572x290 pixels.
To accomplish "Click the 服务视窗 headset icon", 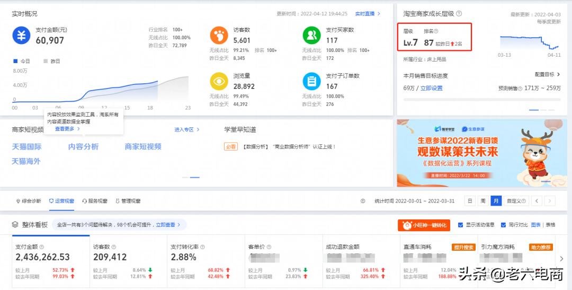I will pos(85,201).
